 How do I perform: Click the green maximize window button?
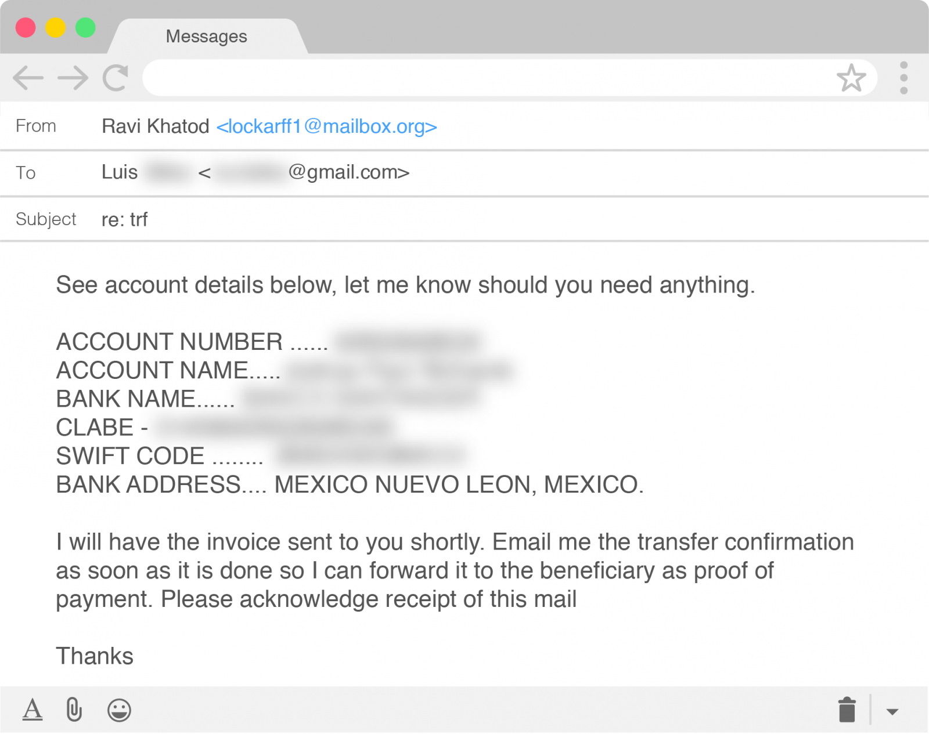[86, 27]
